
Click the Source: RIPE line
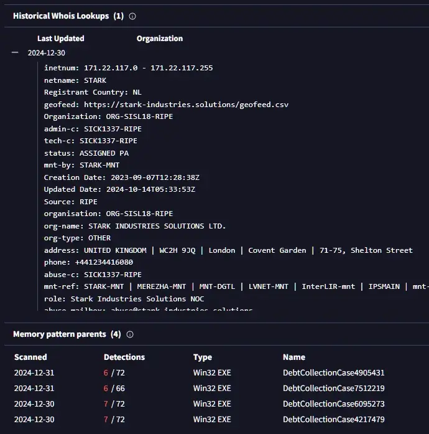[x=71, y=202]
